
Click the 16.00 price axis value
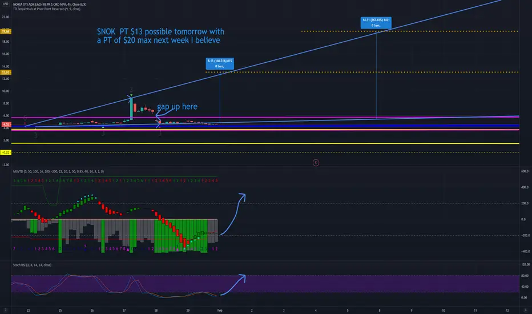pos(6,54)
